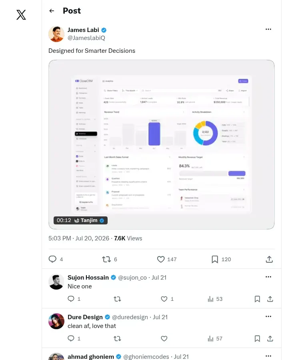Open Tanjim's profile from video label
Viewport: 288px width, 360px height.
(89, 220)
